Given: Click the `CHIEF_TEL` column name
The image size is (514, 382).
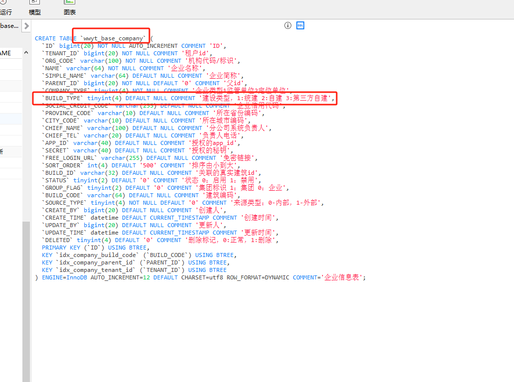Looking at the screenshot, I should coord(61,136).
